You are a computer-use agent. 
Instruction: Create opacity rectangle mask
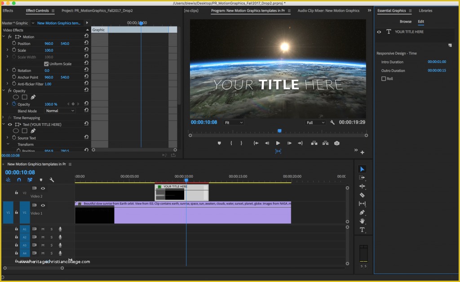[25, 97]
